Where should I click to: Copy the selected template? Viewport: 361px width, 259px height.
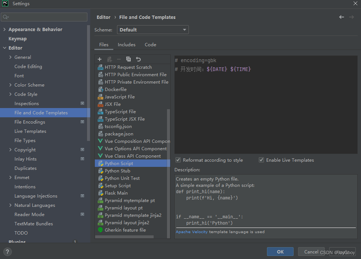[x=128, y=59]
